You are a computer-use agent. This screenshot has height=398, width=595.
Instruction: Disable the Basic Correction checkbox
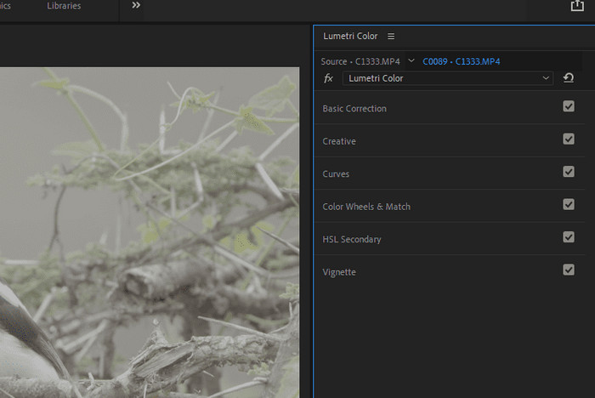tap(569, 106)
